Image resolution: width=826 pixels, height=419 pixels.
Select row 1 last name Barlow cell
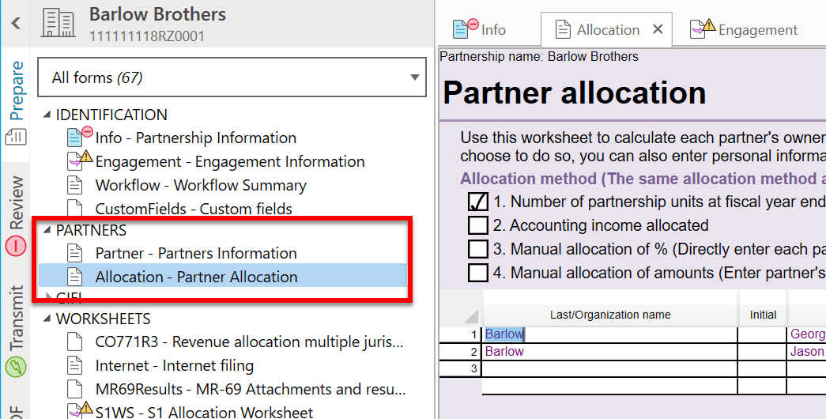tap(609, 334)
